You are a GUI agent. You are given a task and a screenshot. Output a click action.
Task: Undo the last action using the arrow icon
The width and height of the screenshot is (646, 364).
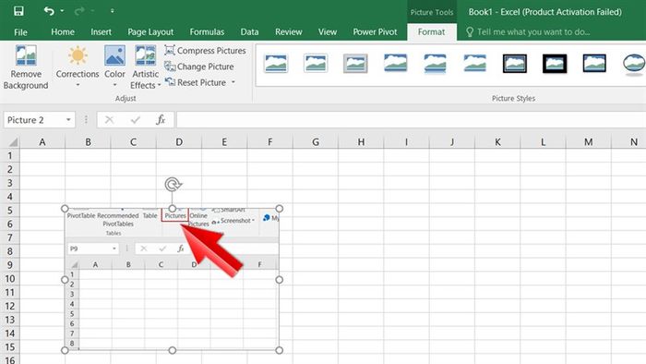[x=49, y=11]
